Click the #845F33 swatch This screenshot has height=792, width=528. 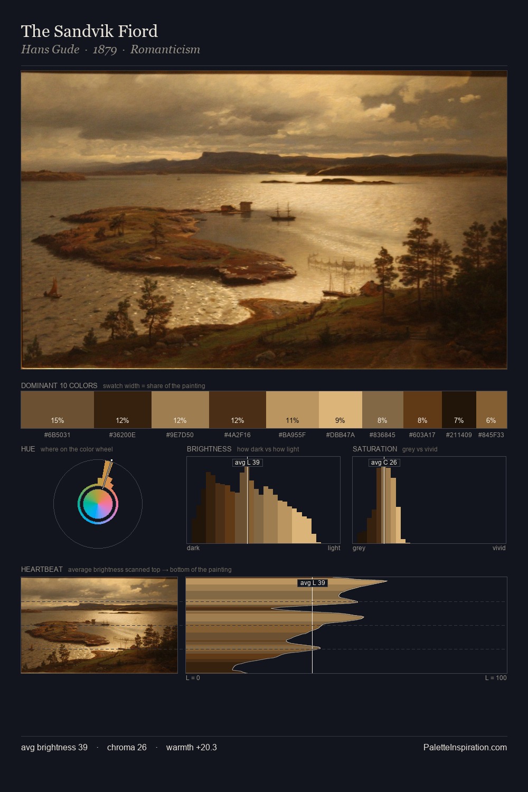[492, 410]
